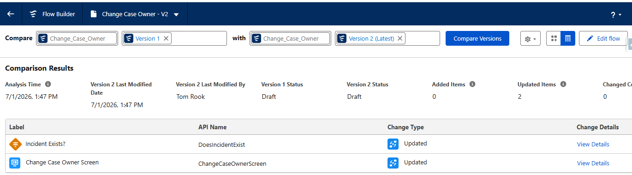This screenshot has height=175, width=632.
Task: View Details for Incident Exists? row
Action: [x=593, y=145]
